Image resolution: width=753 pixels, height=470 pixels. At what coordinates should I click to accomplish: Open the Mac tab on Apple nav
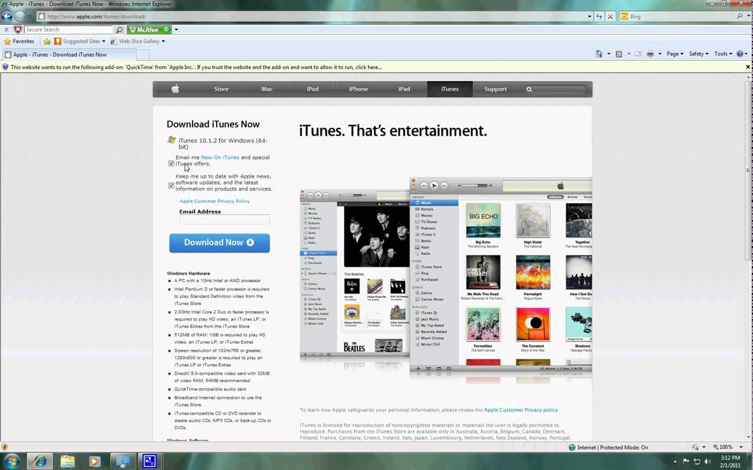267,89
